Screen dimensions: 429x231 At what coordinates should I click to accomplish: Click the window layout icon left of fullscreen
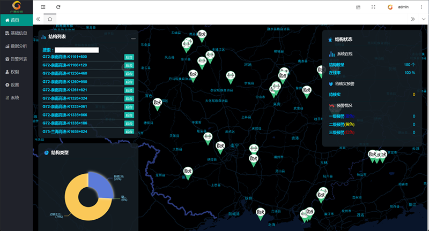click(x=358, y=7)
